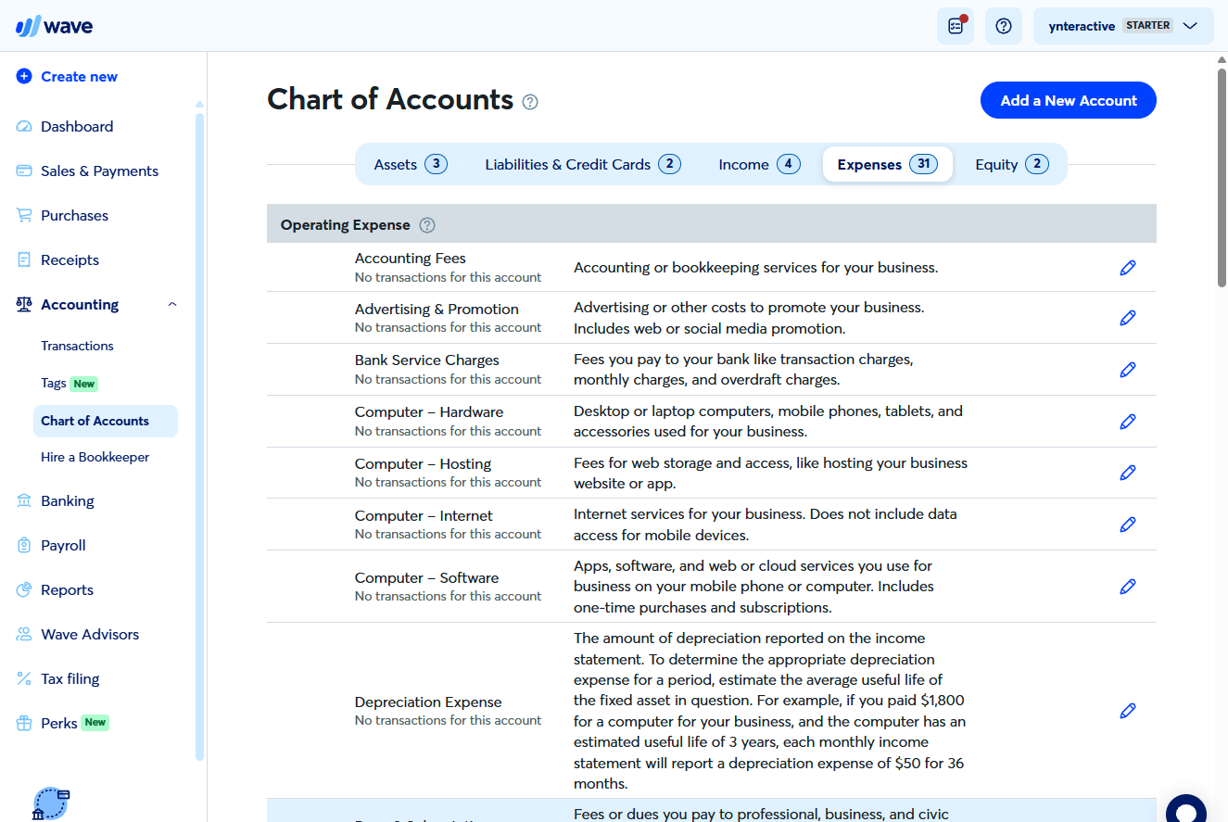Switch to the Liabilities & Credit Cards tab

583,165
